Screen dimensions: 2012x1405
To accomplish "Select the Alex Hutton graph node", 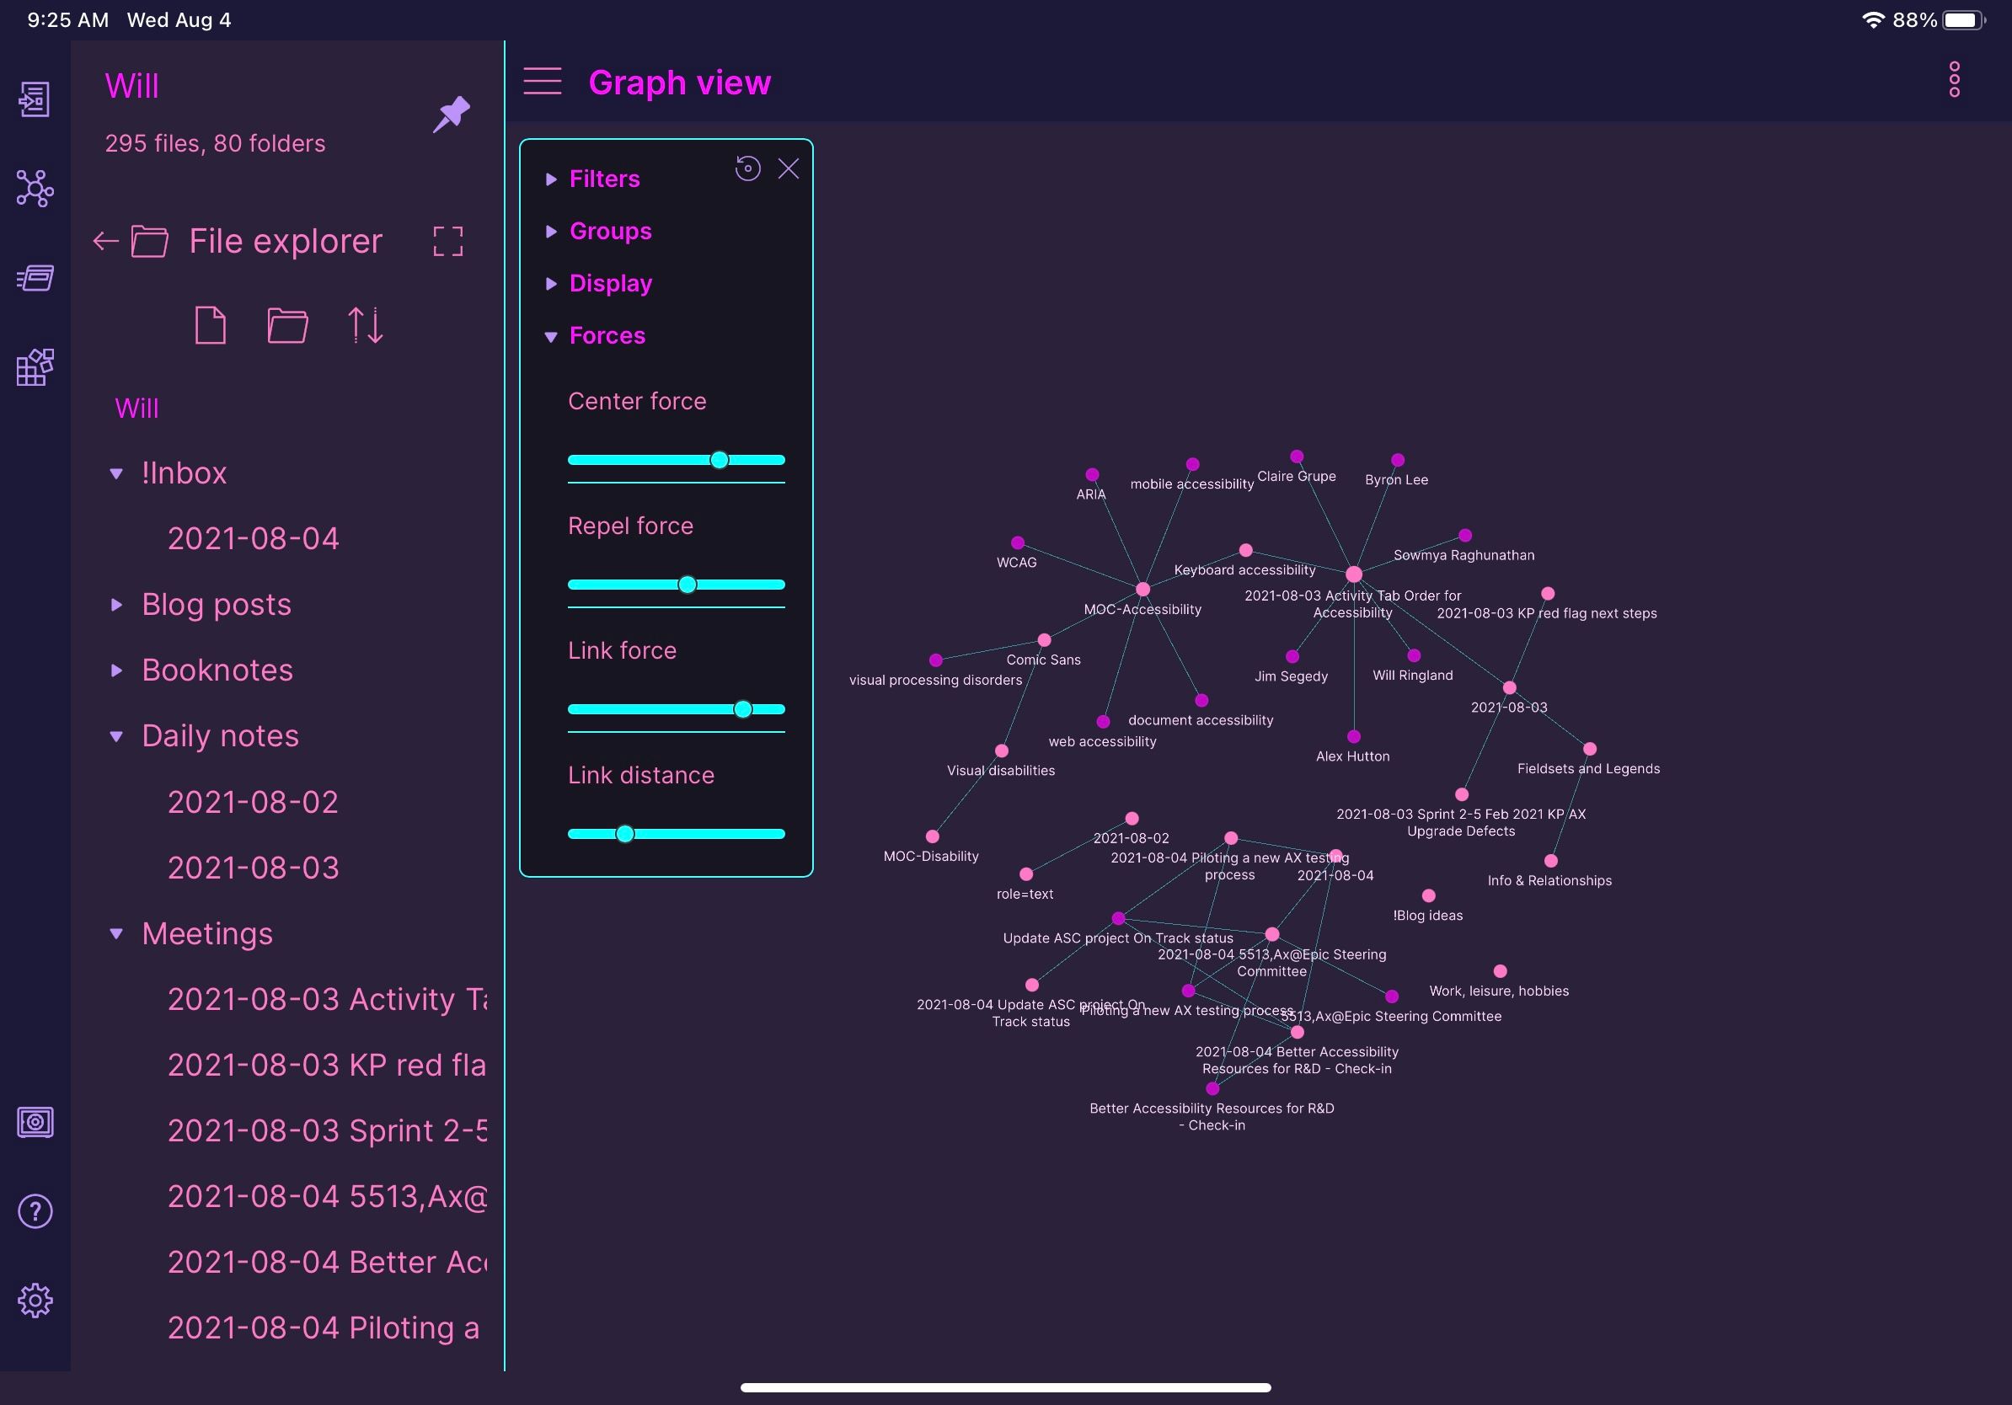I will (1354, 737).
